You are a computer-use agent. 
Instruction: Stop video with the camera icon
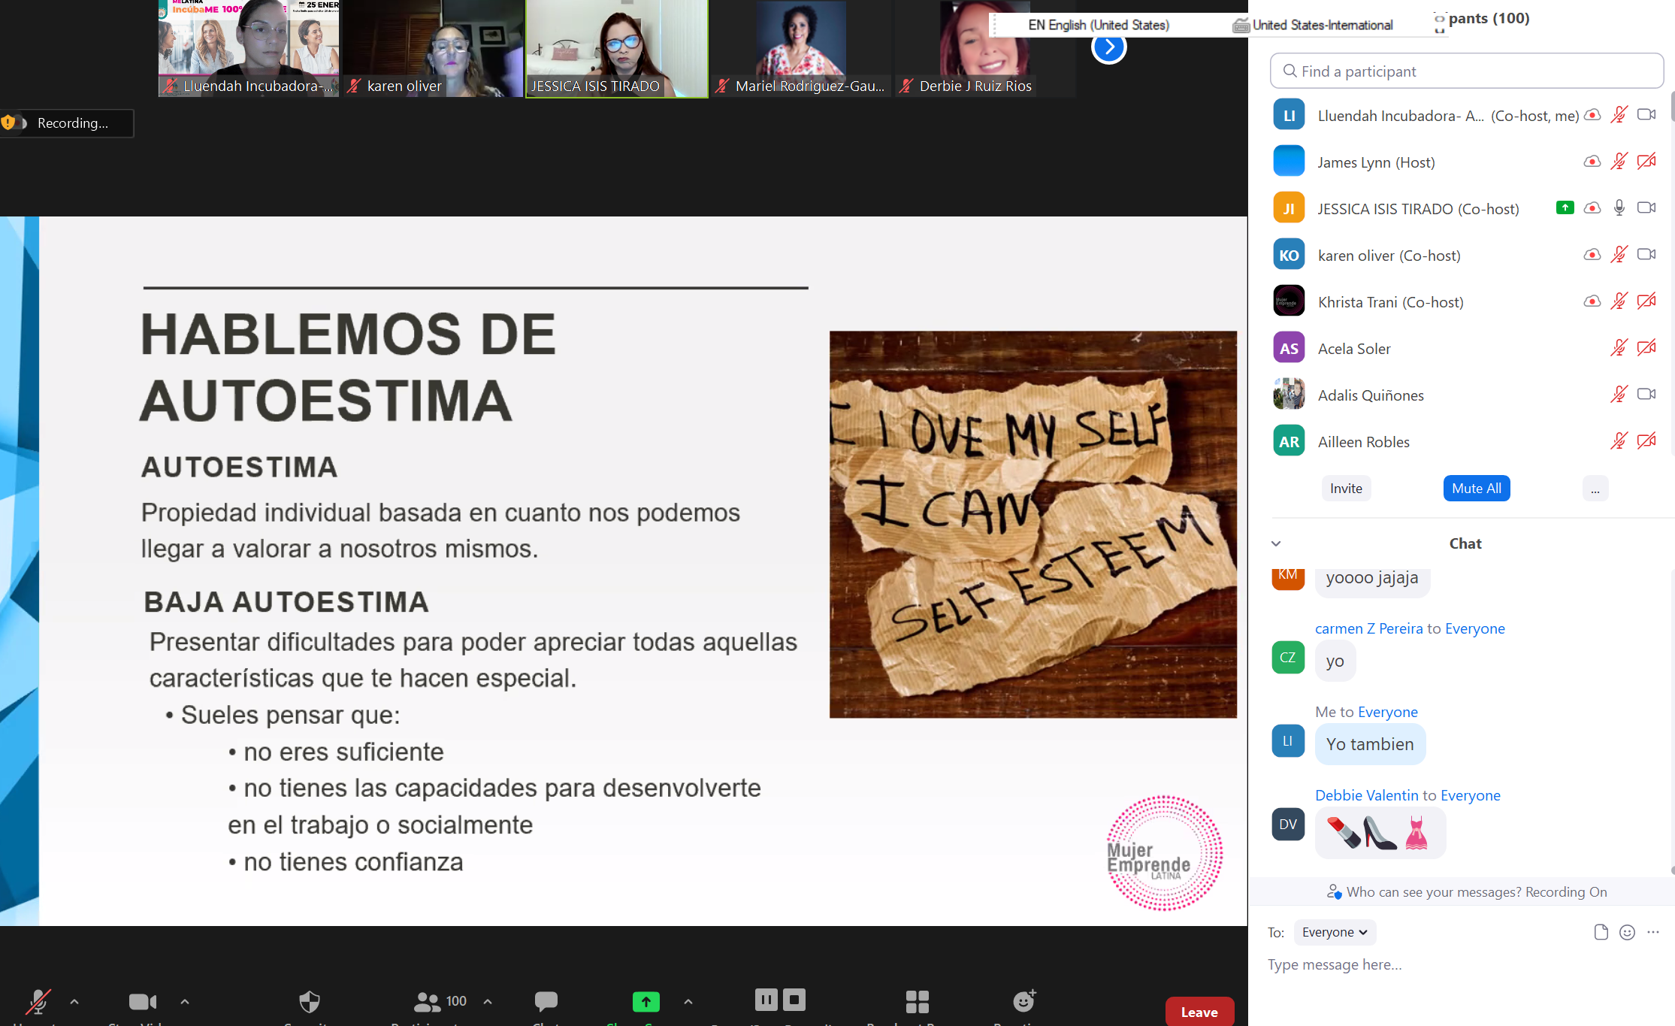142,1001
